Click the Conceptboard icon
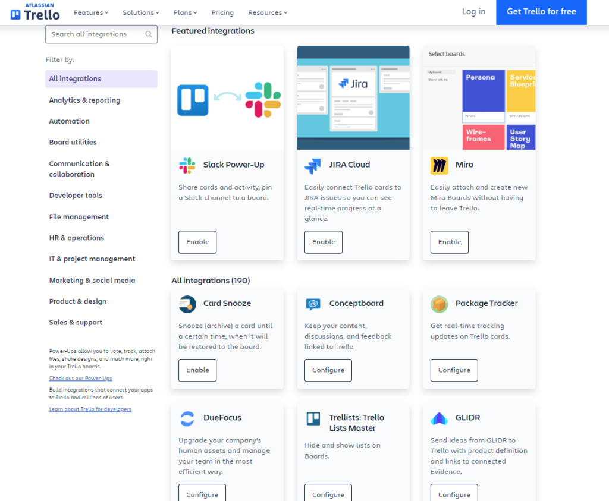The height and width of the screenshot is (501, 609). coord(313,304)
